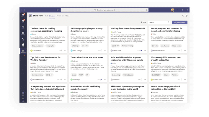Expand more options on UX Design card
Viewport: 209px width, 117px height.
pos(105,51)
